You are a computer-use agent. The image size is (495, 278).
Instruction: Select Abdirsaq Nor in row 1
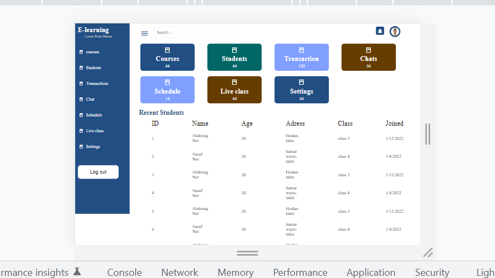pyautogui.click(x=200, y=138)
